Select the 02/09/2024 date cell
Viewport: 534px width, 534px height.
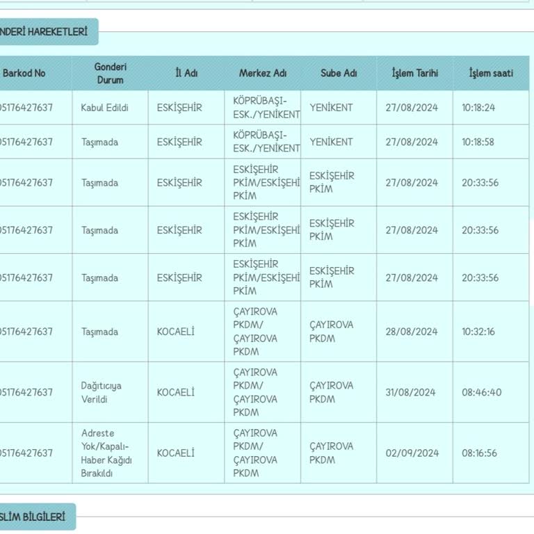point(415,453)
